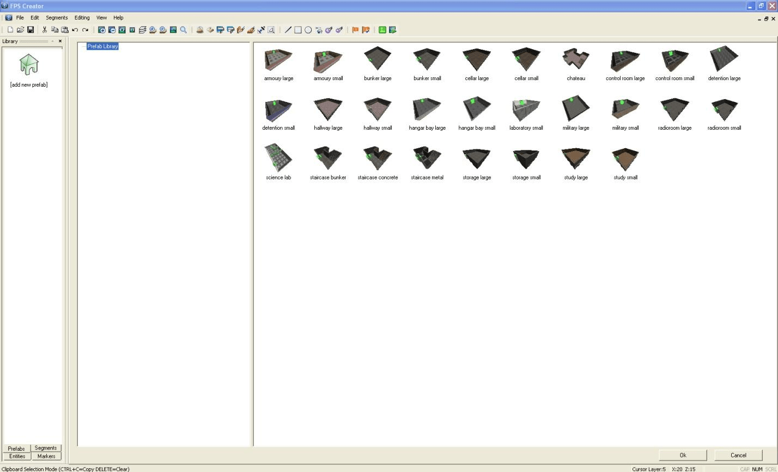Screen dimensions: 778x472
Task: Select the radioroom small prefab
Action: [724, 114]
